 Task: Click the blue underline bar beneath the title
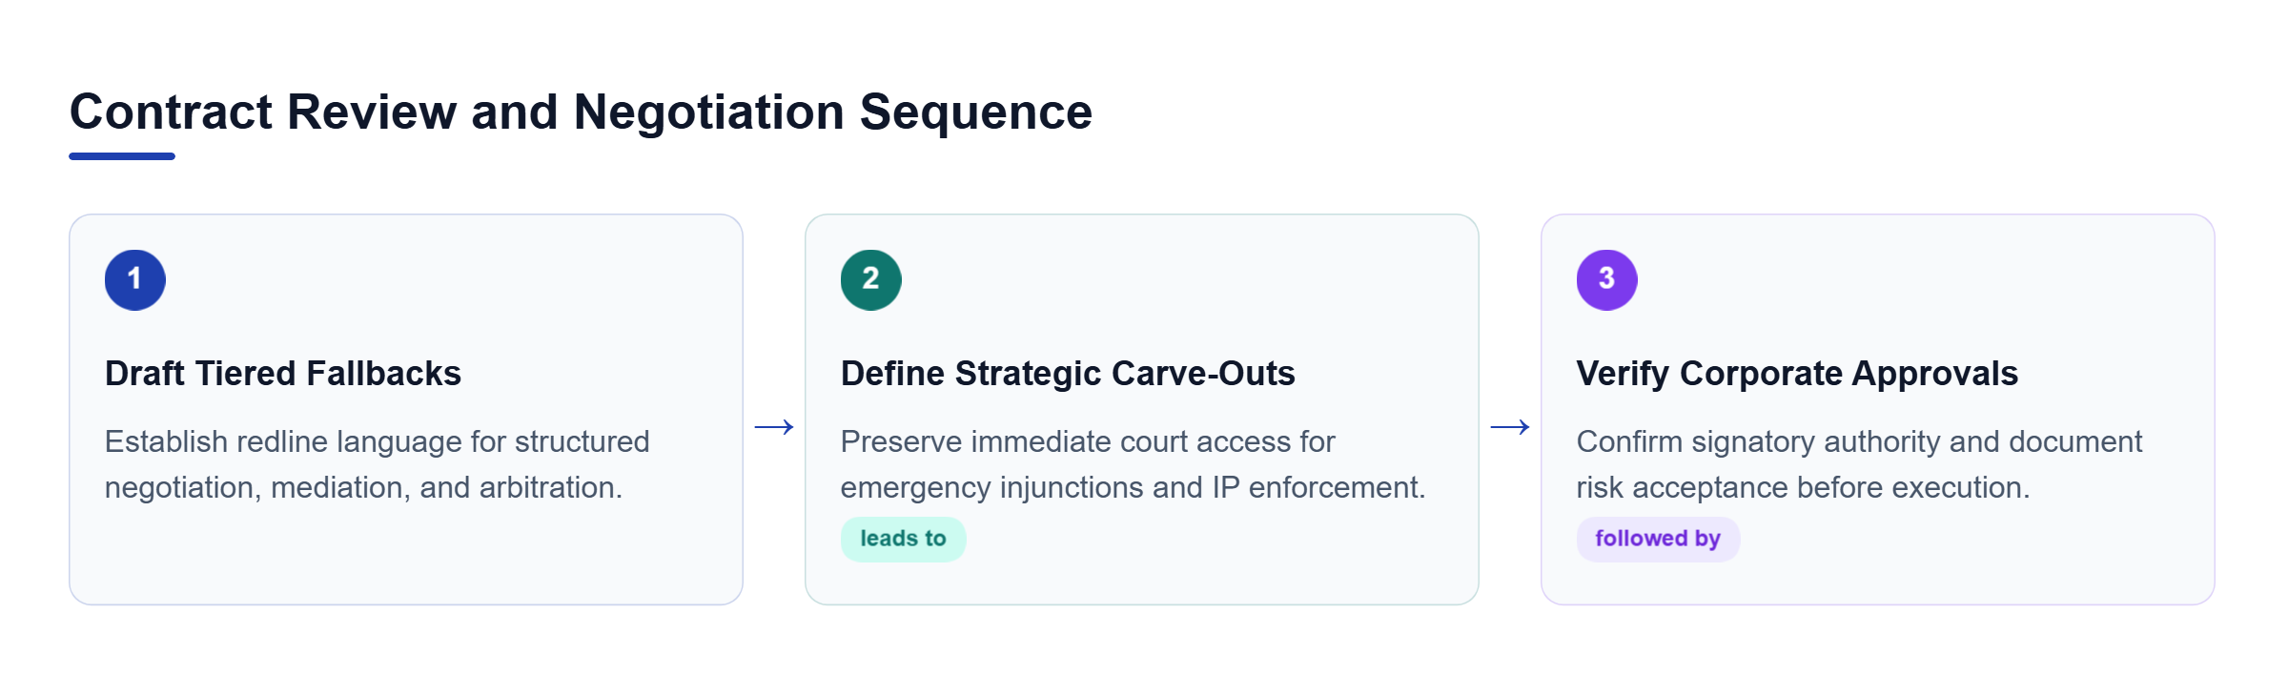[x=122, y=156]
